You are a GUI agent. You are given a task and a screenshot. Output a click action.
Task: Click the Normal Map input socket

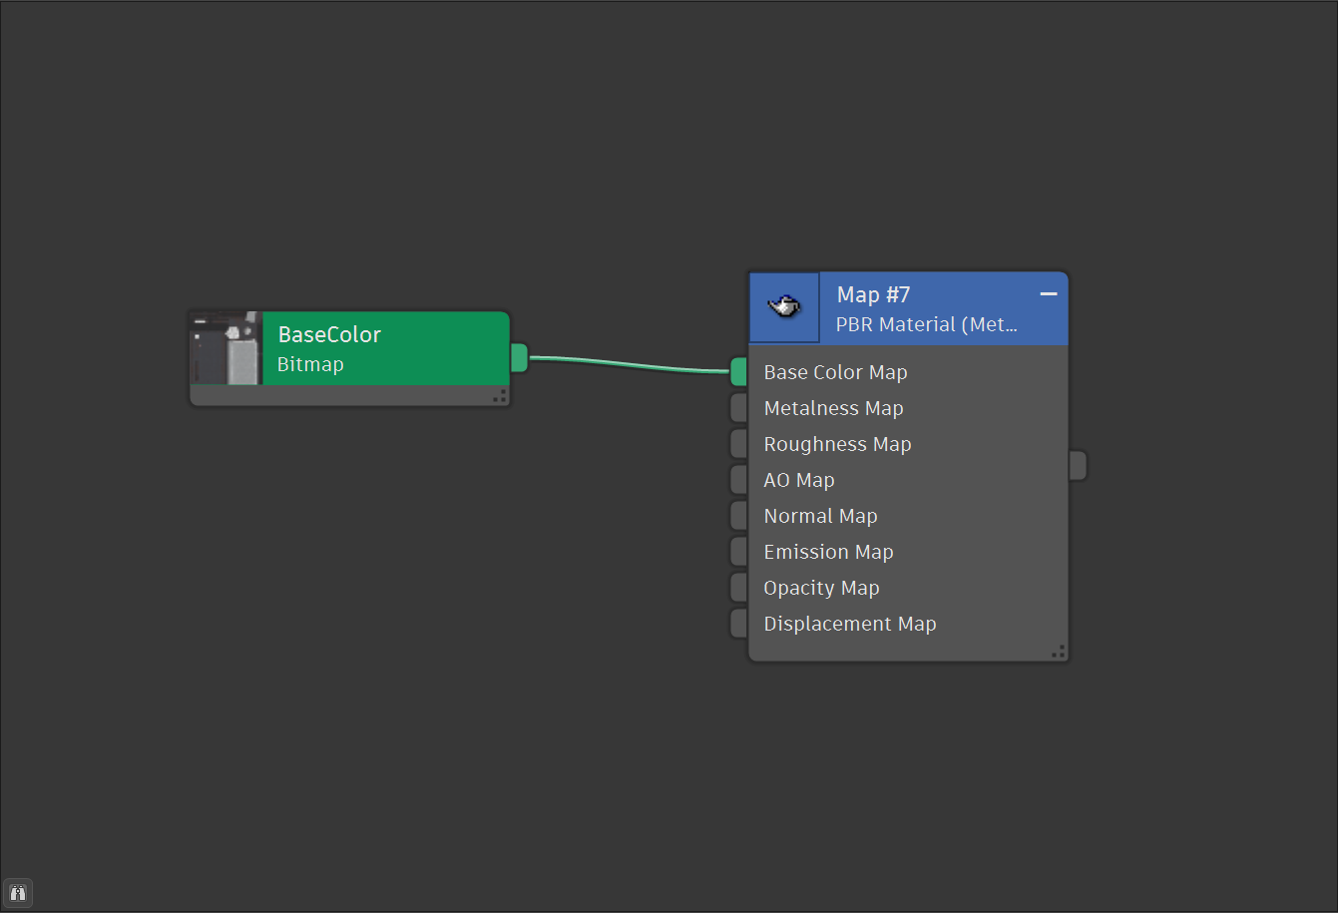tap(738, 516)
